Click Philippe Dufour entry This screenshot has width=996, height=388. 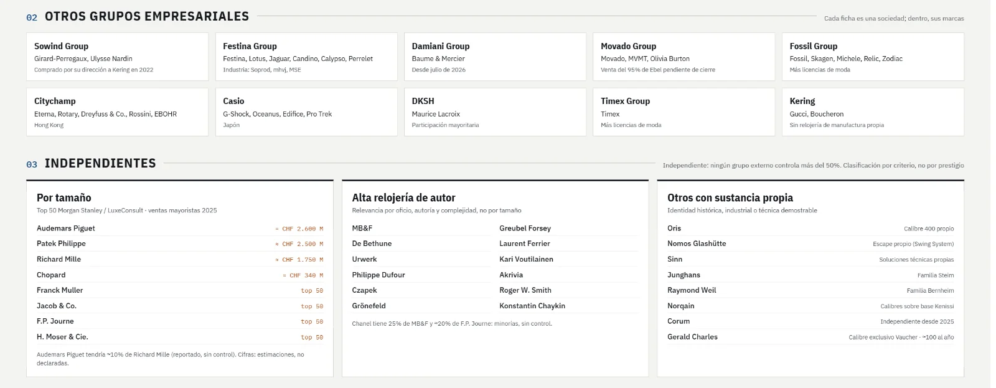pos(378,275)
